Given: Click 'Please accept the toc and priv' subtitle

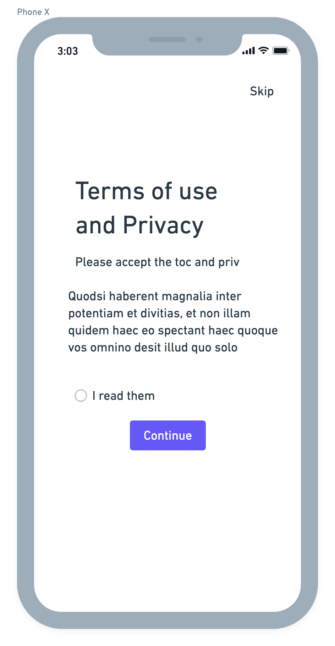Looking at the screenshot, I should [158, 262].
